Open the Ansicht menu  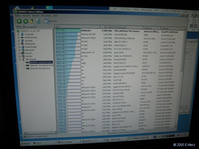click(26, 16)
